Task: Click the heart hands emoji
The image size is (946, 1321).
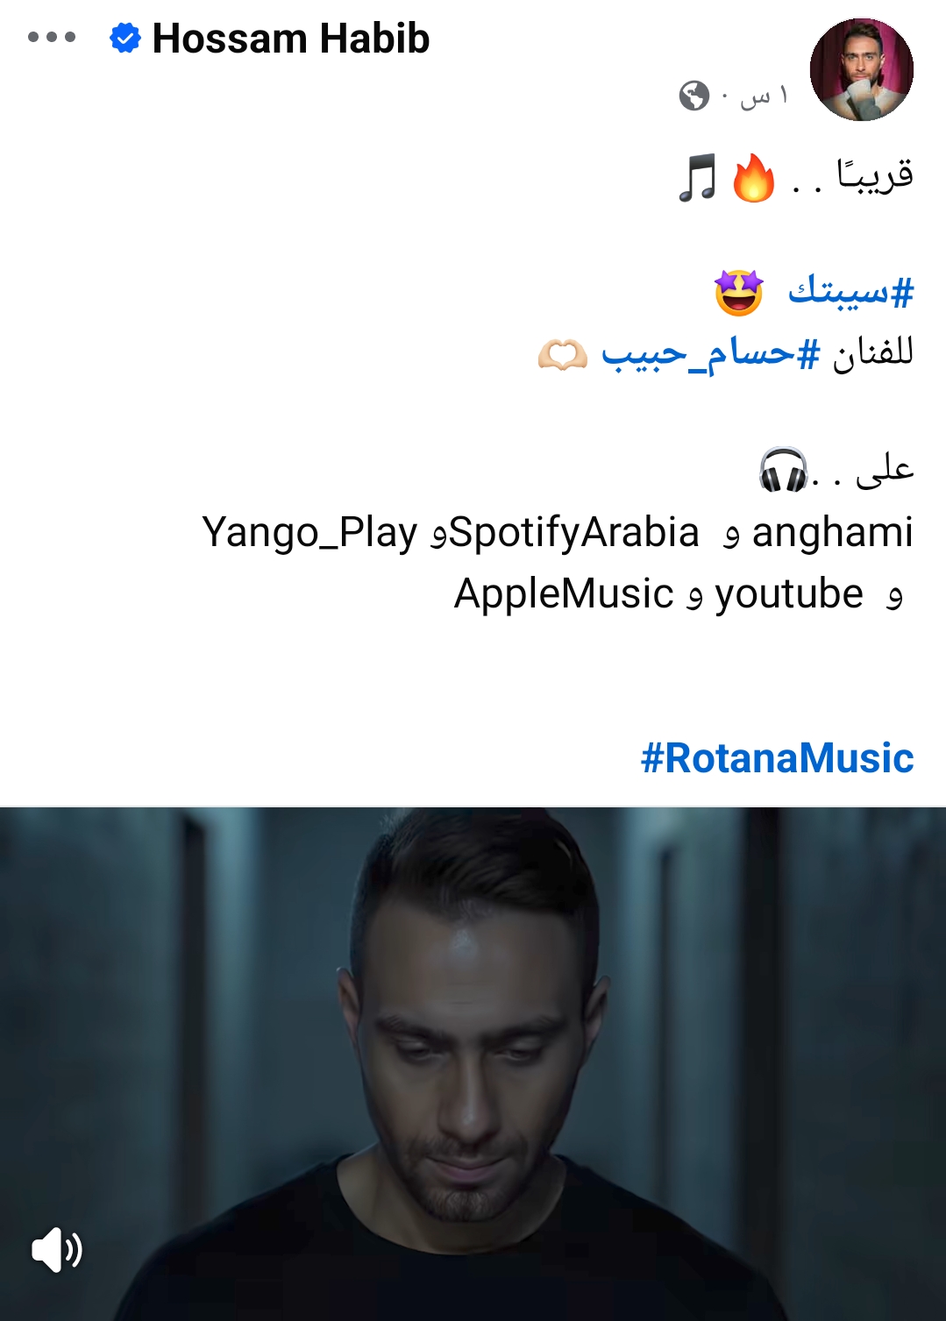Action: click(x=562, y=355)
